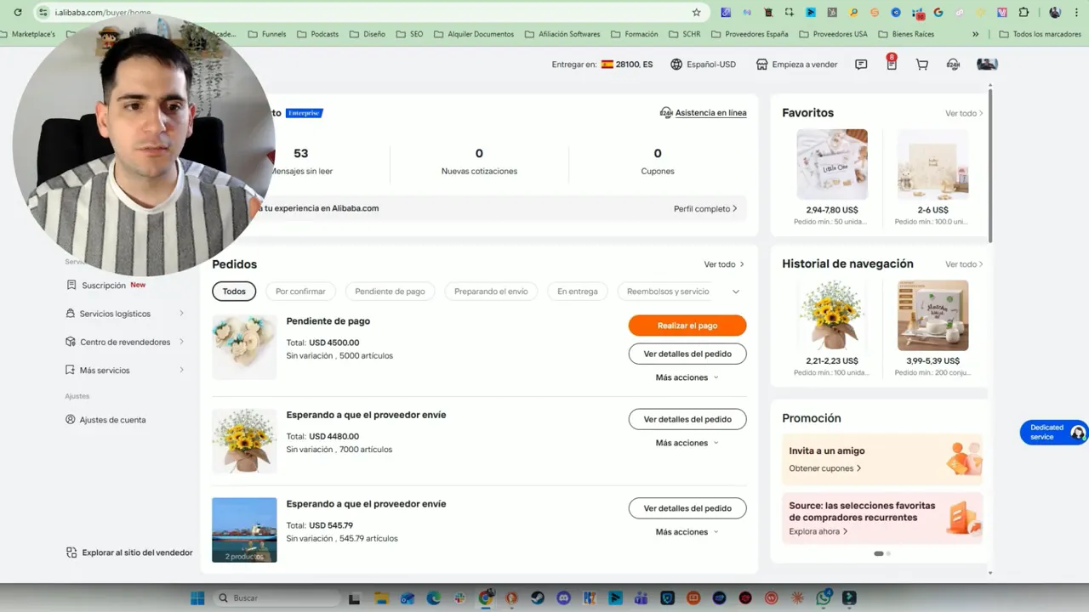Open Discord from the taskbar
Viewport: 1089px width, 612px height.
[563, 598]
